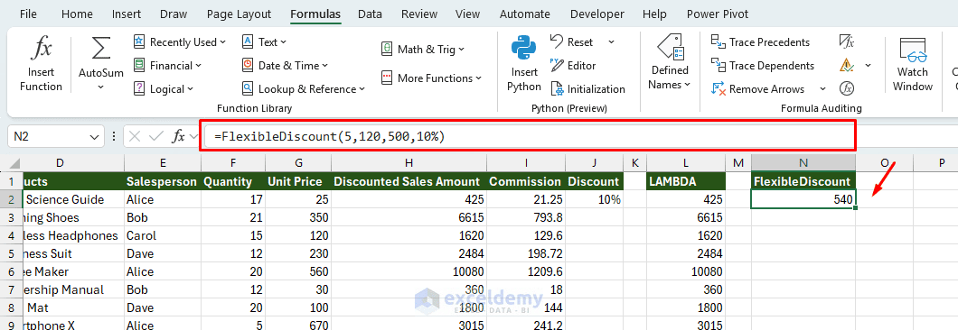Click the formula bar fx icon
The image size is (958, 330).
click(x=178, y=137)
